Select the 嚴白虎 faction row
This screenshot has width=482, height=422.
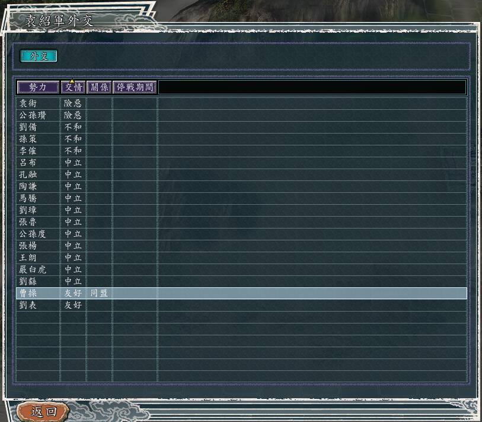(241, 269)
